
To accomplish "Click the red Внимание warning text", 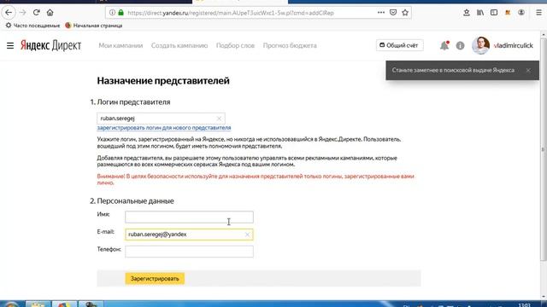I will pyautogui.click(x=256, y=179).
